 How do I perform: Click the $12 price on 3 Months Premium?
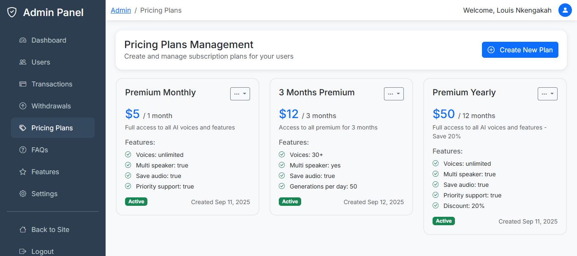click(288, 114)
